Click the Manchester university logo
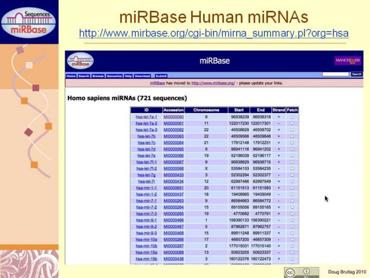Viewport: 370px width, 278px height. pos(347,61)
